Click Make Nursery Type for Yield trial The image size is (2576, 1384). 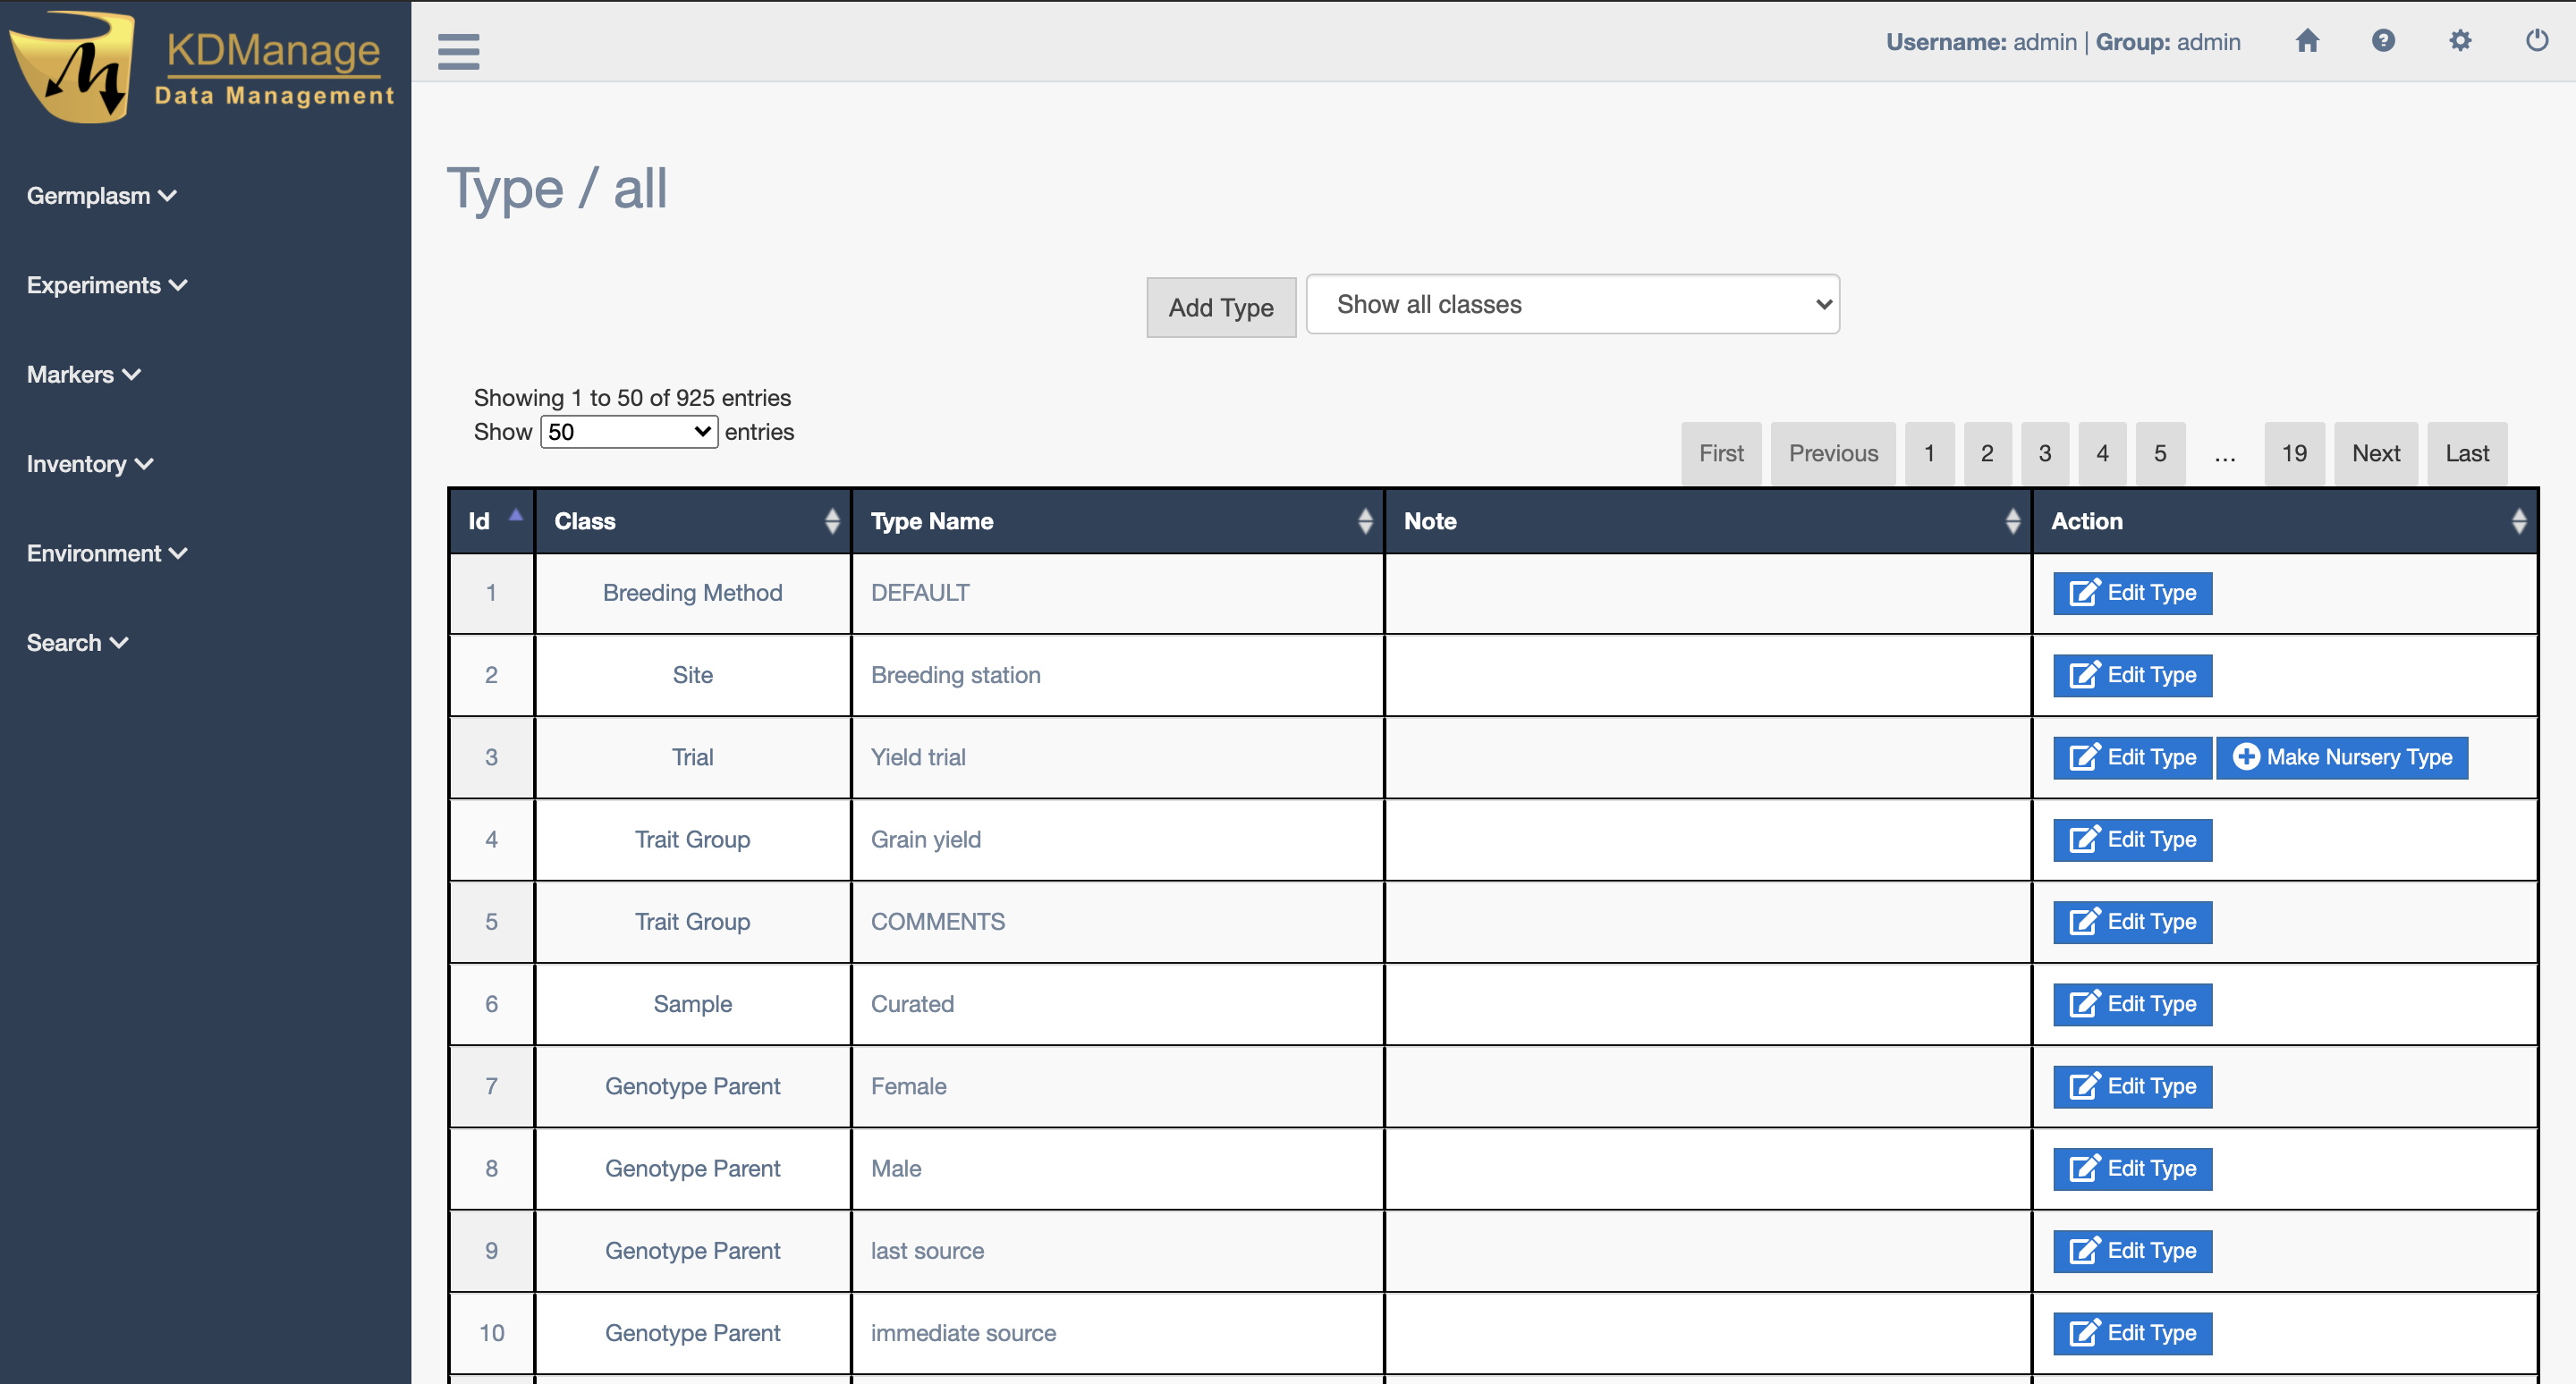pyautogui.click(x=2341, y=757)
